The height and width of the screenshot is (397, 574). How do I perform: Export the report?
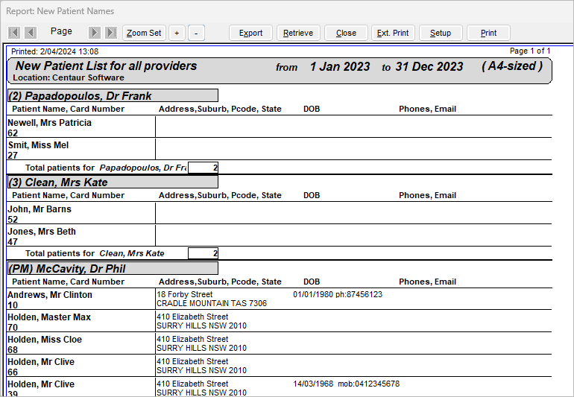250,33
